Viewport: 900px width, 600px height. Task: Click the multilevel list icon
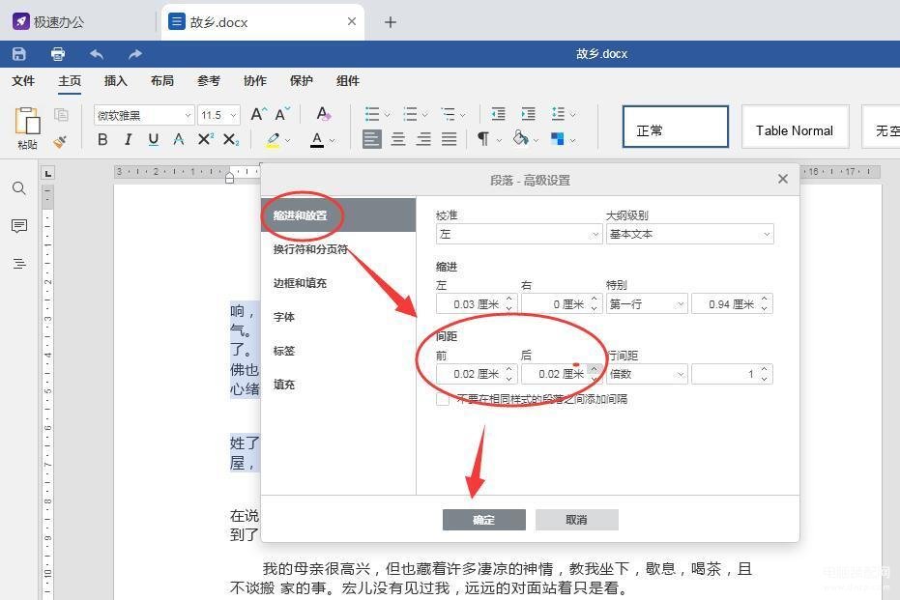click(x=448, y=114)
